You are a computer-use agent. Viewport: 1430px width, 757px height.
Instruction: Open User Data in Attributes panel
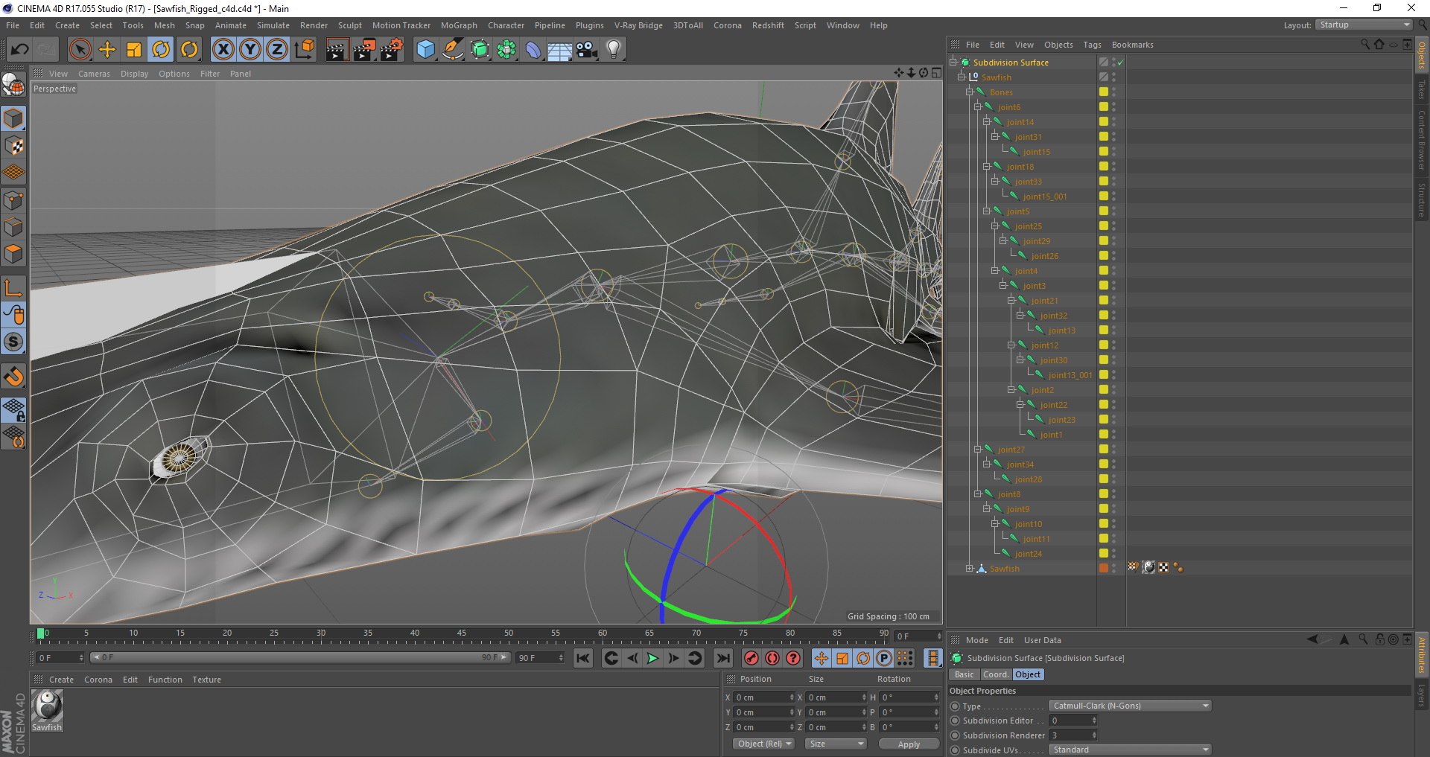[1042, 640]
